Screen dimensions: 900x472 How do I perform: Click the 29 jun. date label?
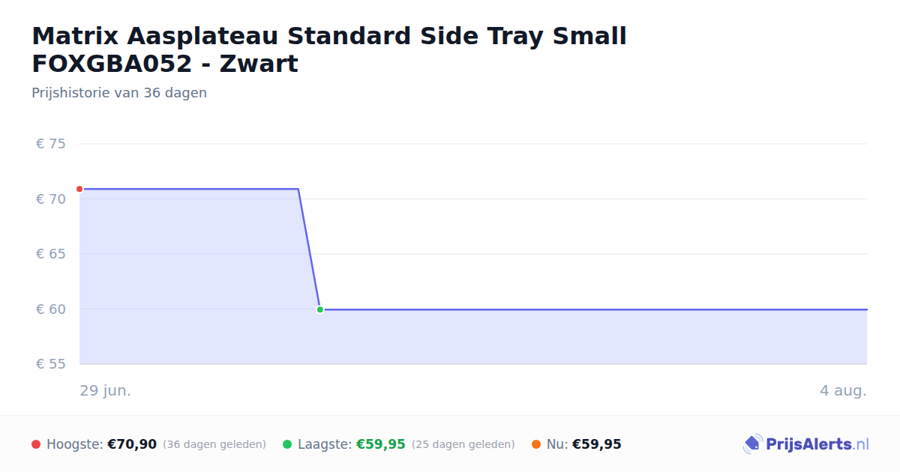[106, 390]
